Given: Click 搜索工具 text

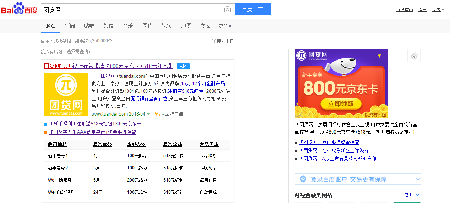Looking at the screenshot, I should (x=225, y=41).
